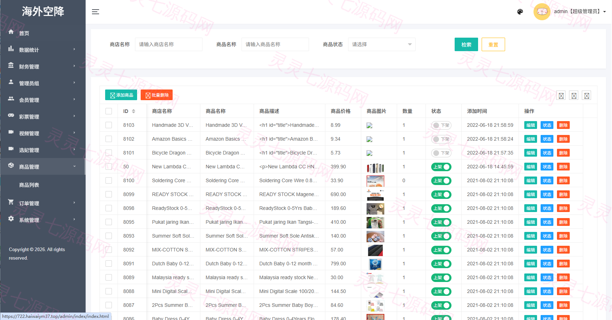Click the home icon beside 首页
This screenshot has width=612, height=320.
pyautogui.click(x=11, y=32)
